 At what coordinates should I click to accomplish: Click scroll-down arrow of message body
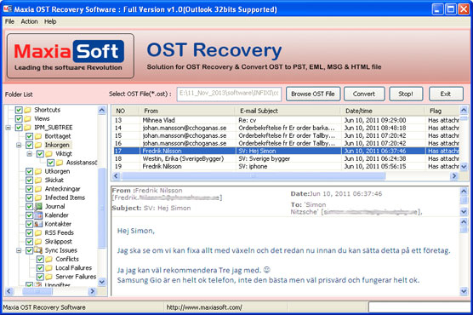pos(464,291)
